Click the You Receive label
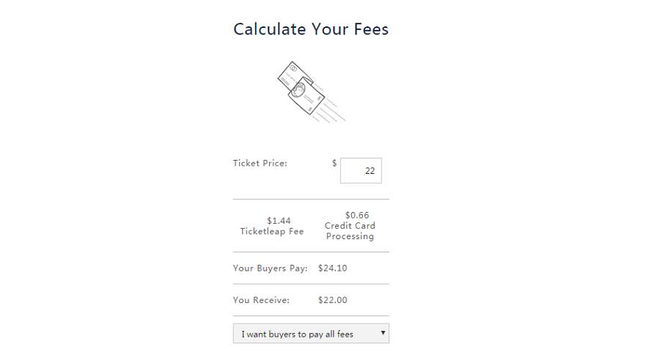The width and height of the screenshot is (660, 358). click(261, 300)
